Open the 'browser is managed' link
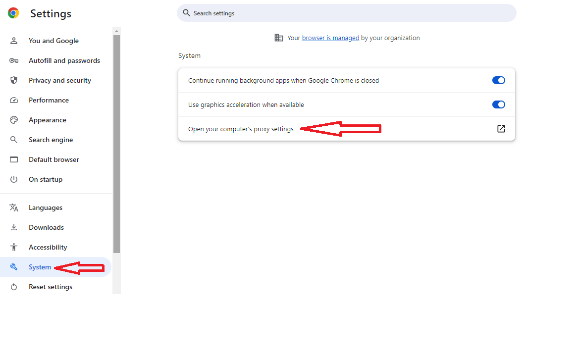Image resolution: width=579 pixels, height=361 pixels. (x=330, y=38)
